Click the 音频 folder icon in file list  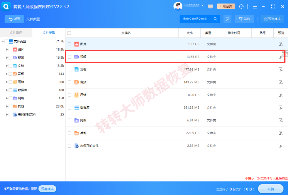click(x=76, y=82)
